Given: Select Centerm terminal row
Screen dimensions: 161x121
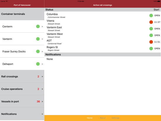Looking at the screenshot, I should [x=22, y=26].
